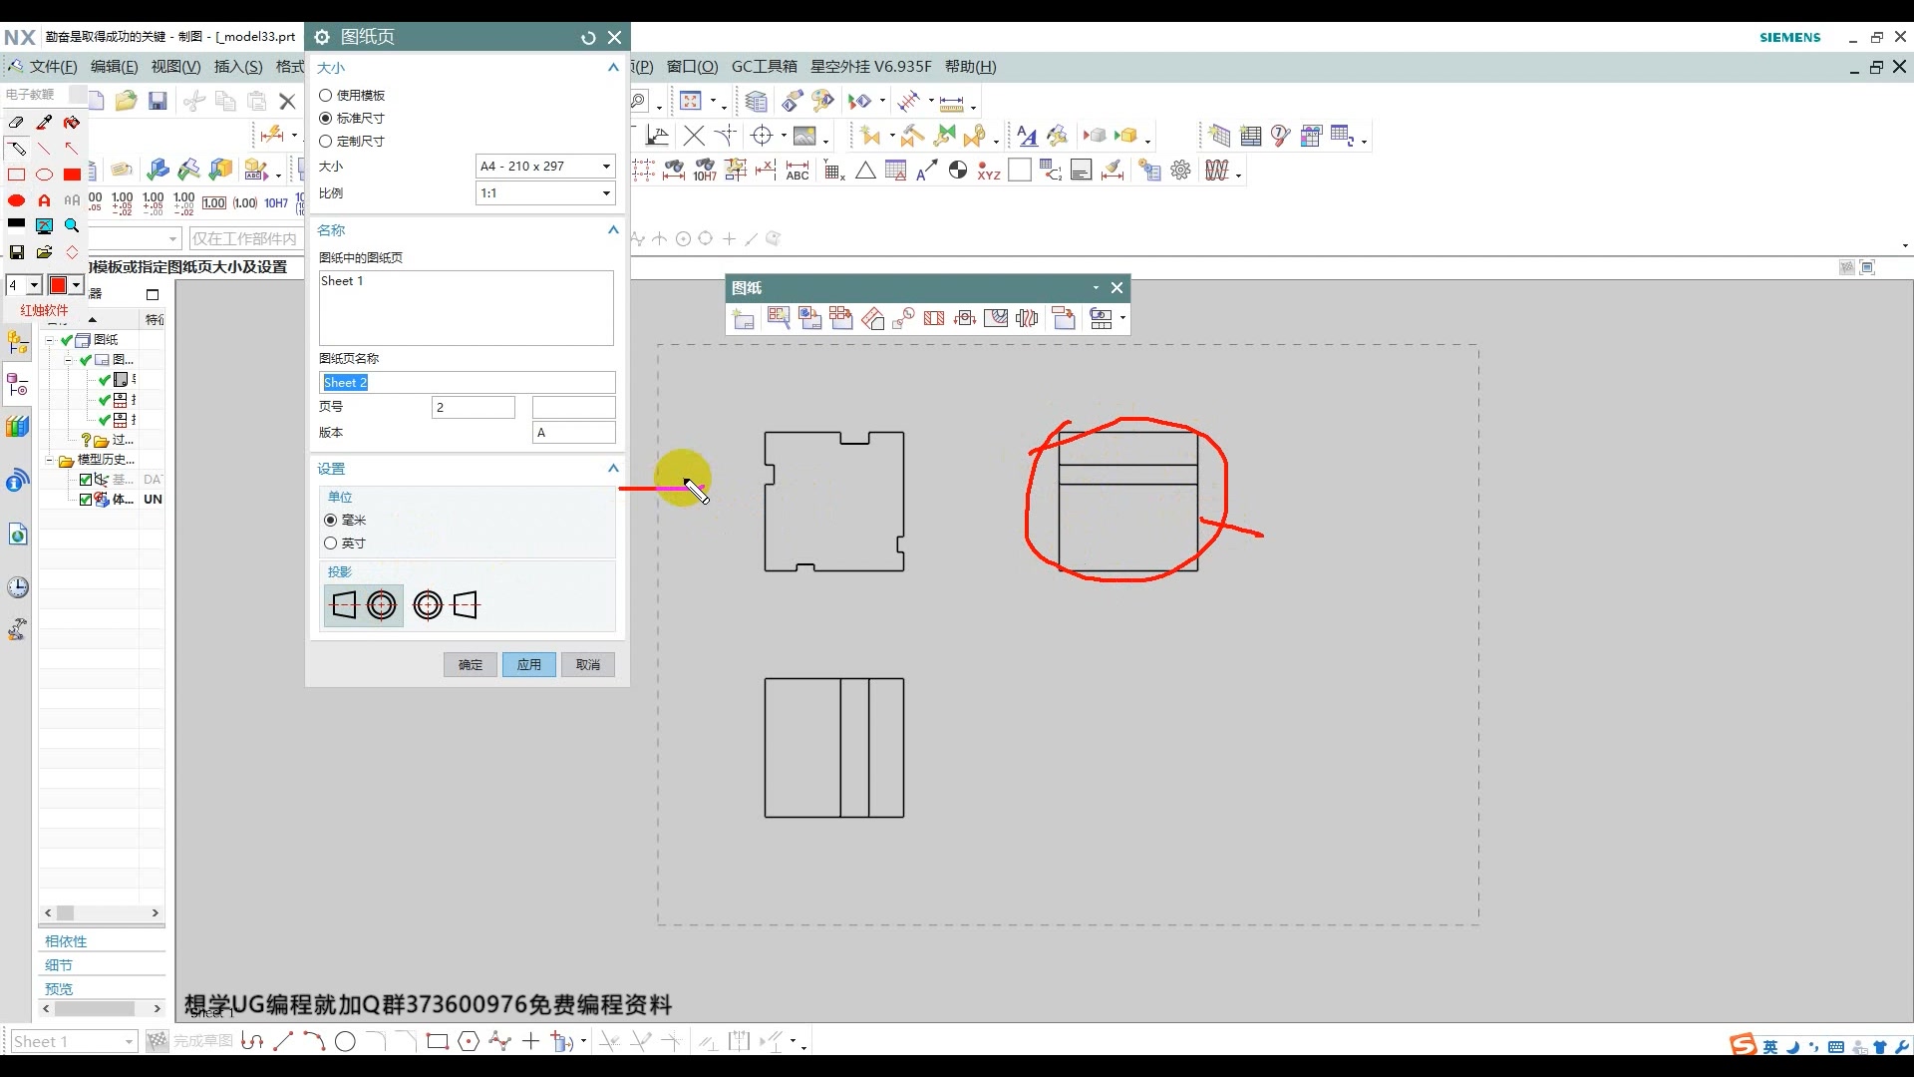The width and height of the screenshot is (1914, 1077).
Task: Open red pen color swatch dropdown
Action: pyautogui.click(x=76, y=286)
